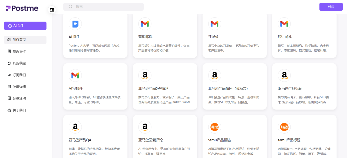Click the robot icon beside 关于我们
The height and width of the screenshot is (159, 347).
tap(9, 110)
